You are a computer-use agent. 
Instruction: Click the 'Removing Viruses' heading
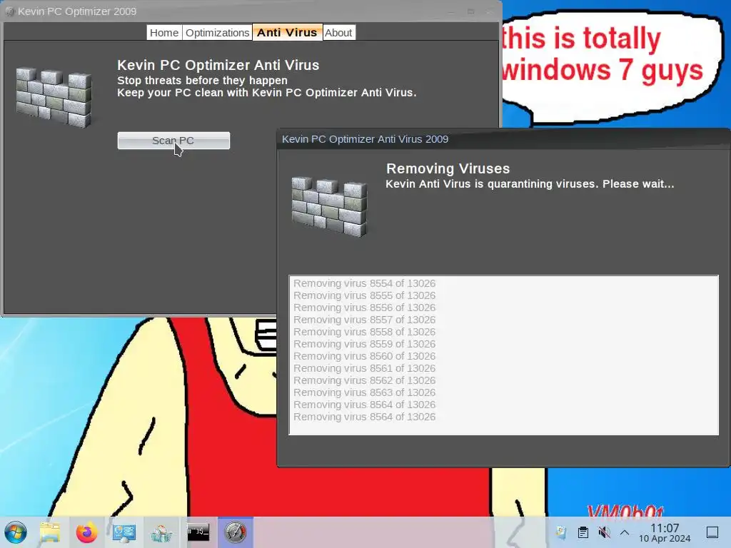448,168
